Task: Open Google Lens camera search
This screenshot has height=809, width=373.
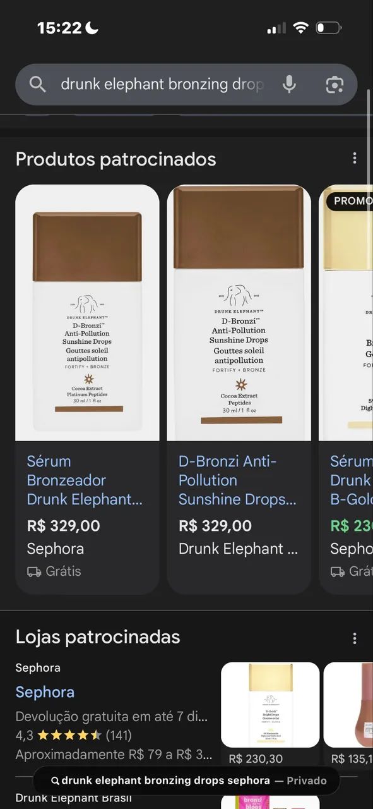Action: coord(334,84)
